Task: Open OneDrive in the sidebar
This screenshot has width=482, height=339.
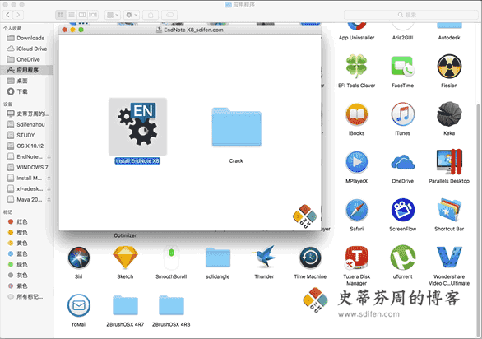Action: [x=27, y=59]
